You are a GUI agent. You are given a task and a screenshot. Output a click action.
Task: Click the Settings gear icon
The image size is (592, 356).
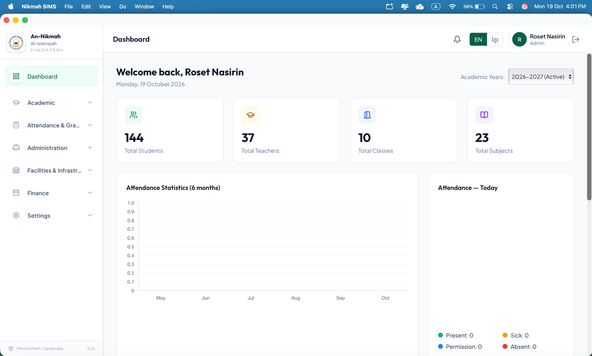(x=16, y=215)
